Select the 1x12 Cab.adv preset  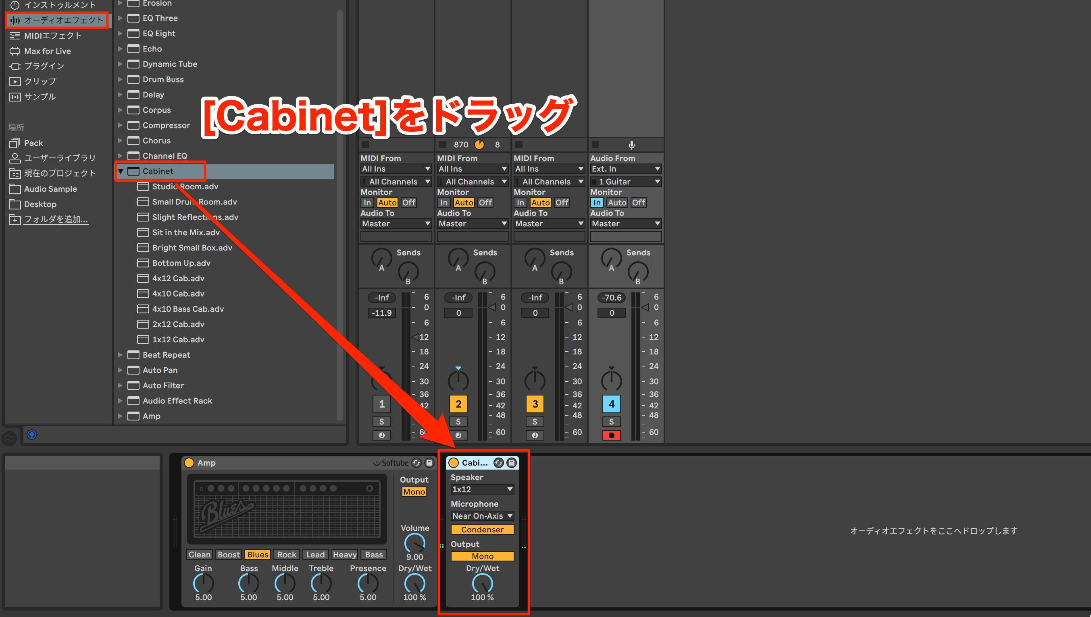(178, 340)
